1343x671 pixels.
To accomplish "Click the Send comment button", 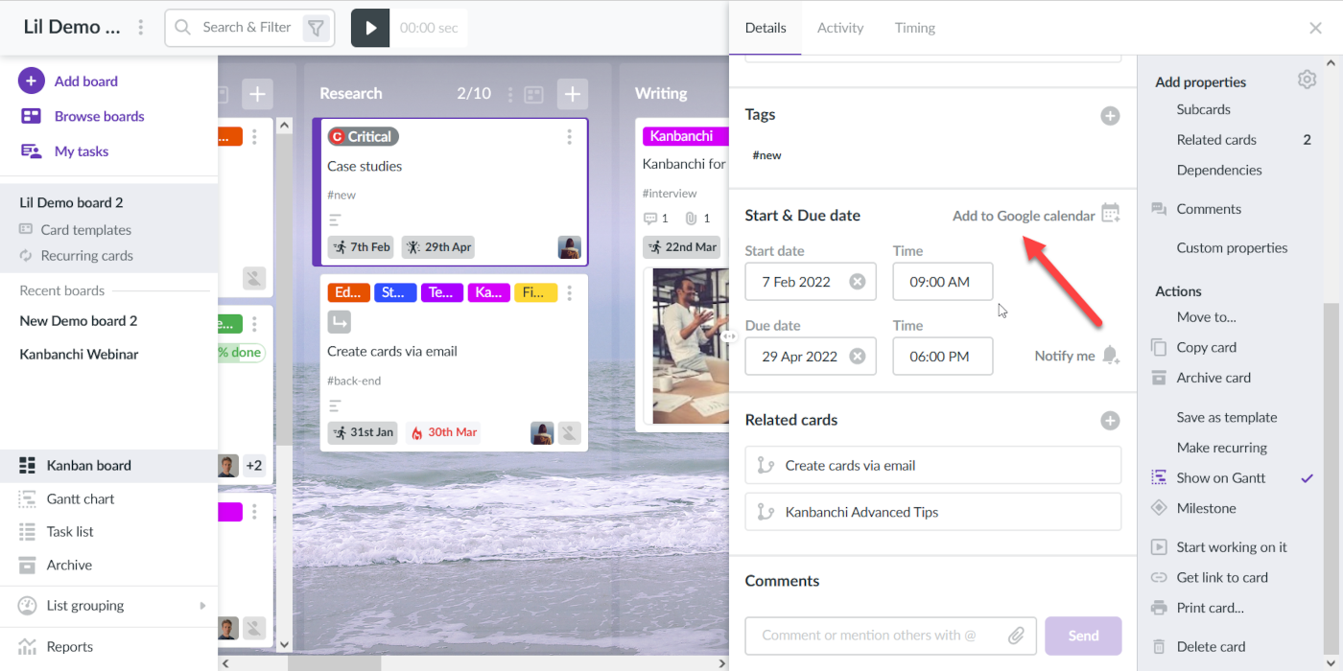I will tap(1083, 636).
